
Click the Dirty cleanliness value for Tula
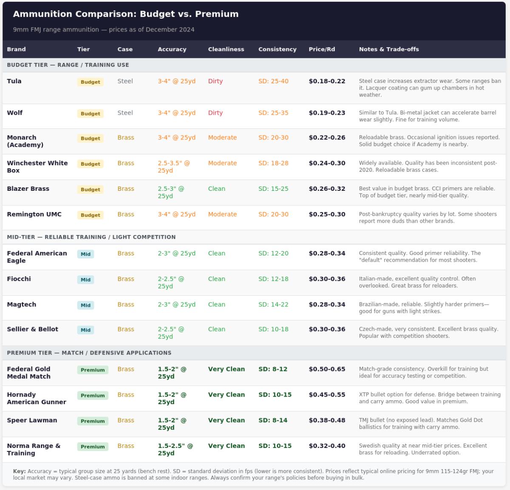(x=215, y=81)
